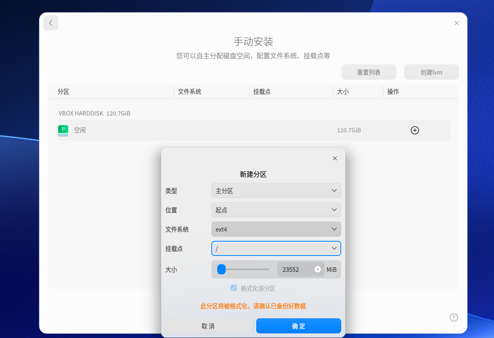This screenshot has width=494, height=338.
Task: Click the 分区 column header
Action: pyautogui.click(x=63, y=92)
